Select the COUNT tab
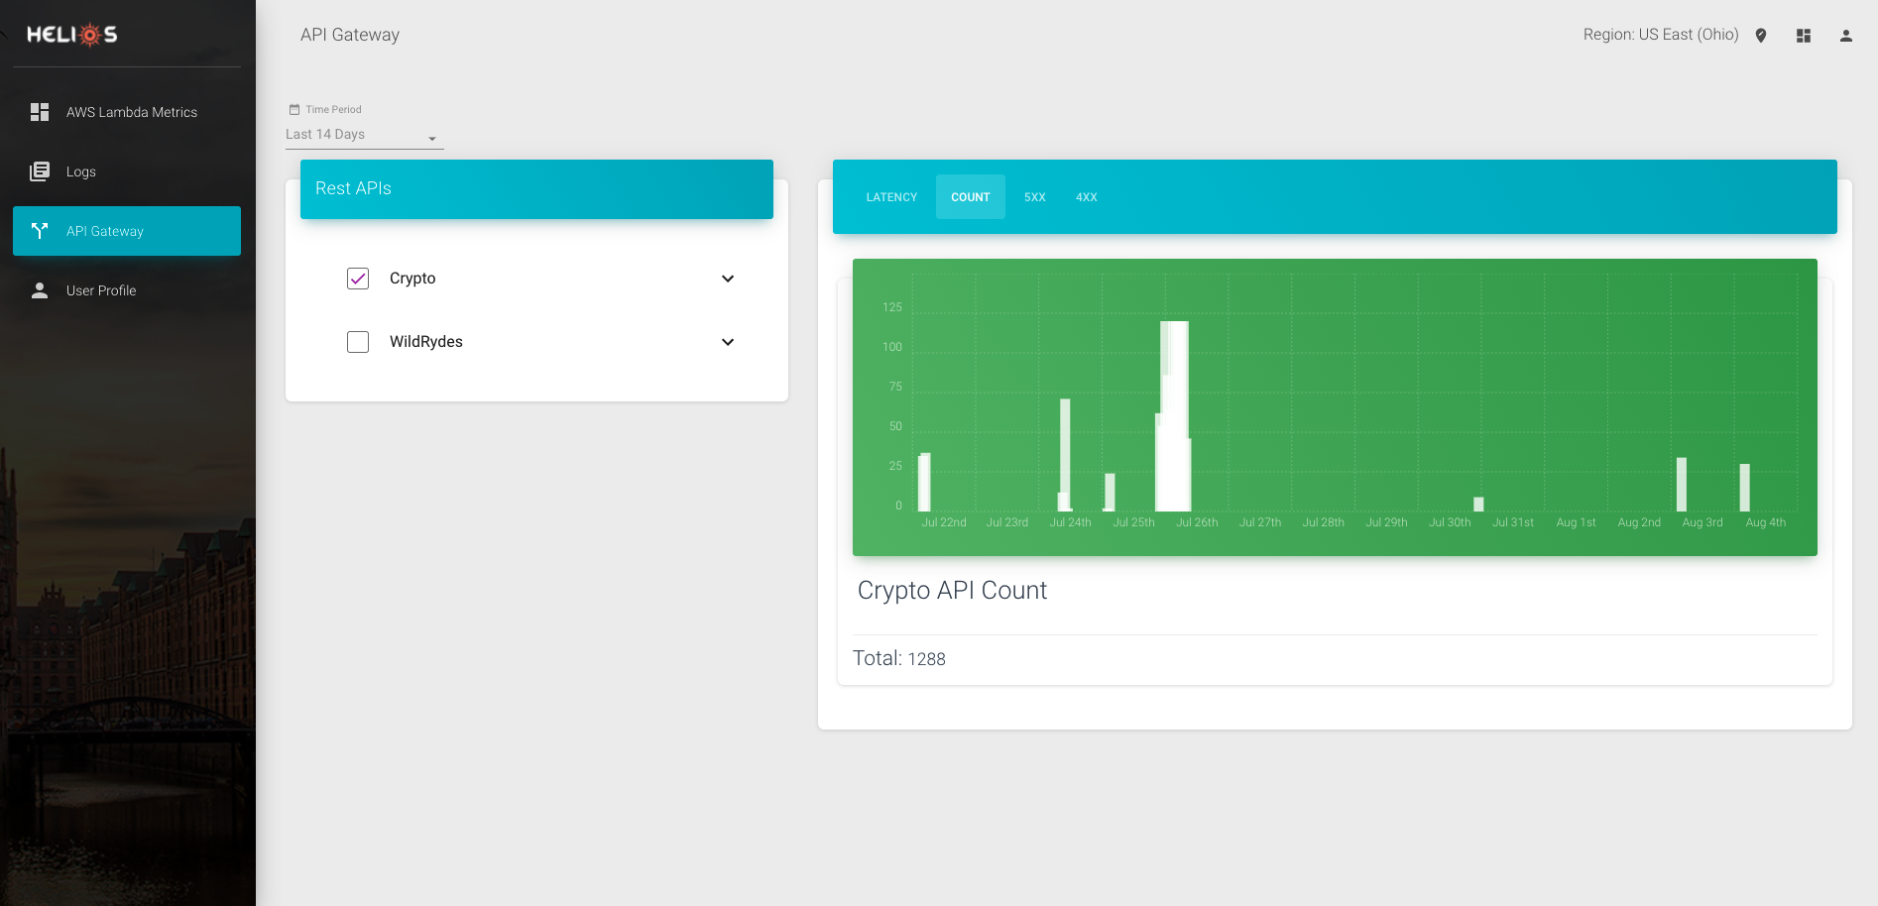This screenshot has width=1878, height=906. point(971,197)
